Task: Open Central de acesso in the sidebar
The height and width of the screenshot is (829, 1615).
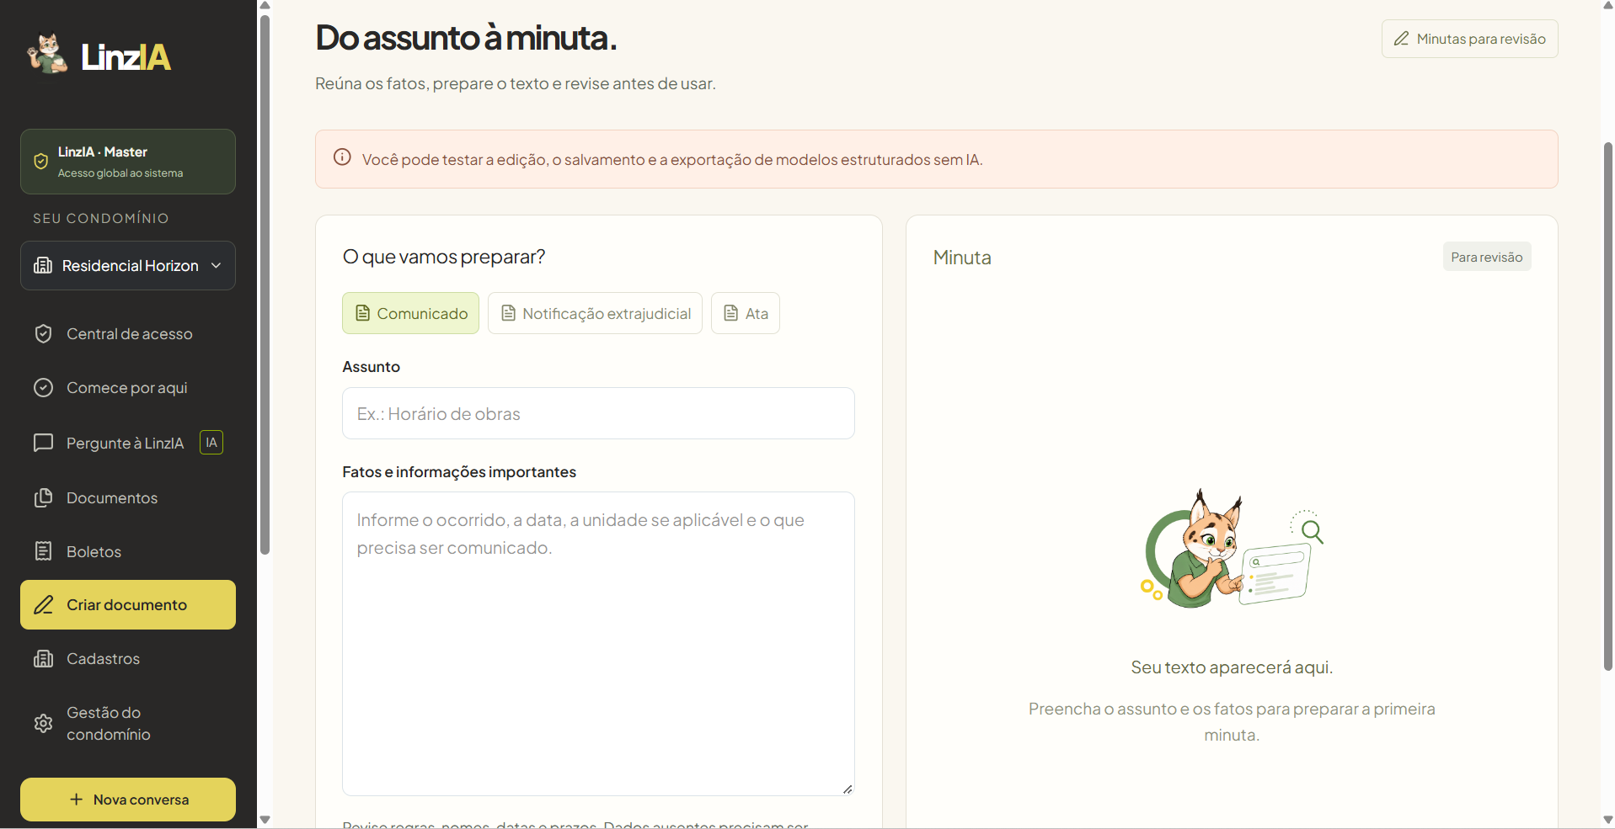Action: [x=128, y=334]
